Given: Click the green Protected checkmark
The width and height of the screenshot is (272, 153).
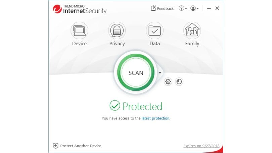Looking at the screenshot, I should pos(115,106).
